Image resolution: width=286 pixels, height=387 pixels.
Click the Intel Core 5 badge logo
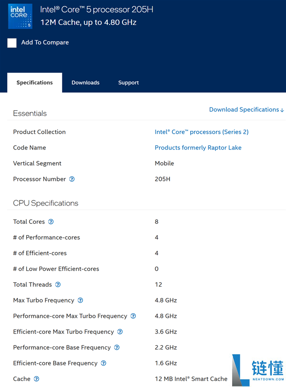(20, 16)
